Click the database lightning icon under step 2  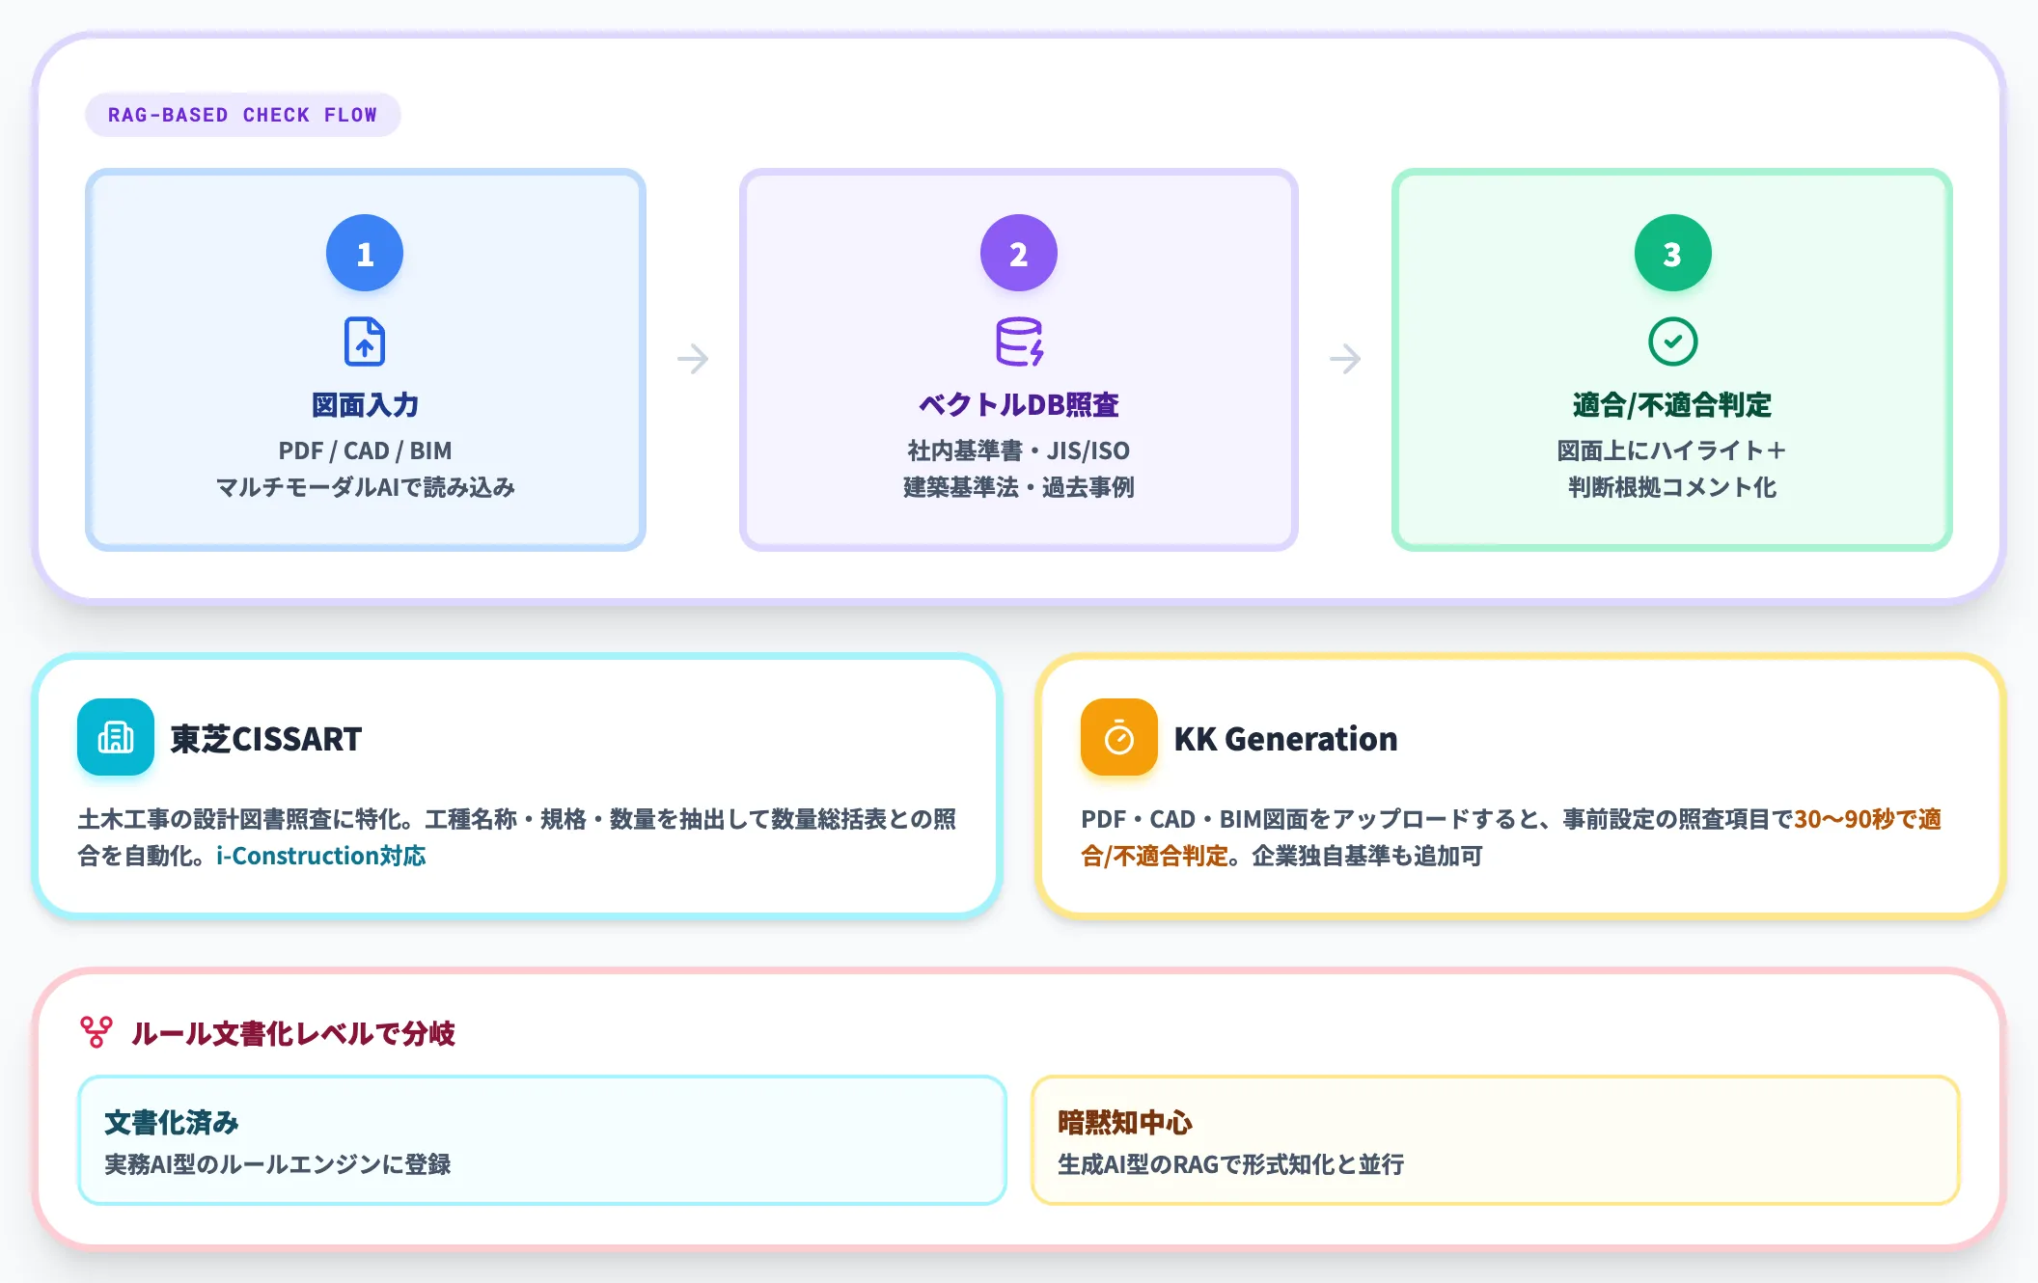(1019, 341)
